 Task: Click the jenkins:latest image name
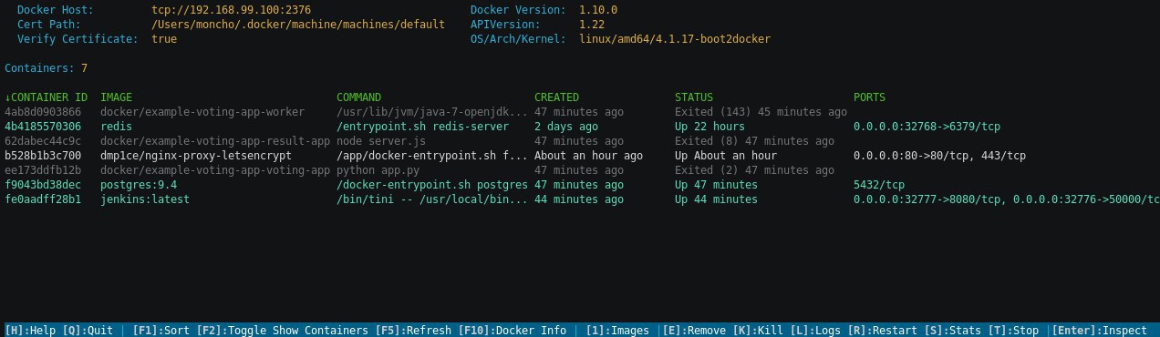[x=145, y=199]
